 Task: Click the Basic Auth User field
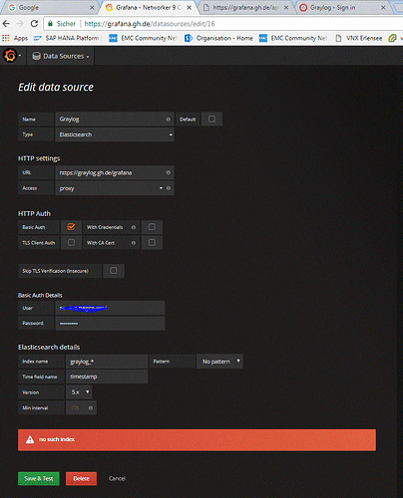[110, 308]
